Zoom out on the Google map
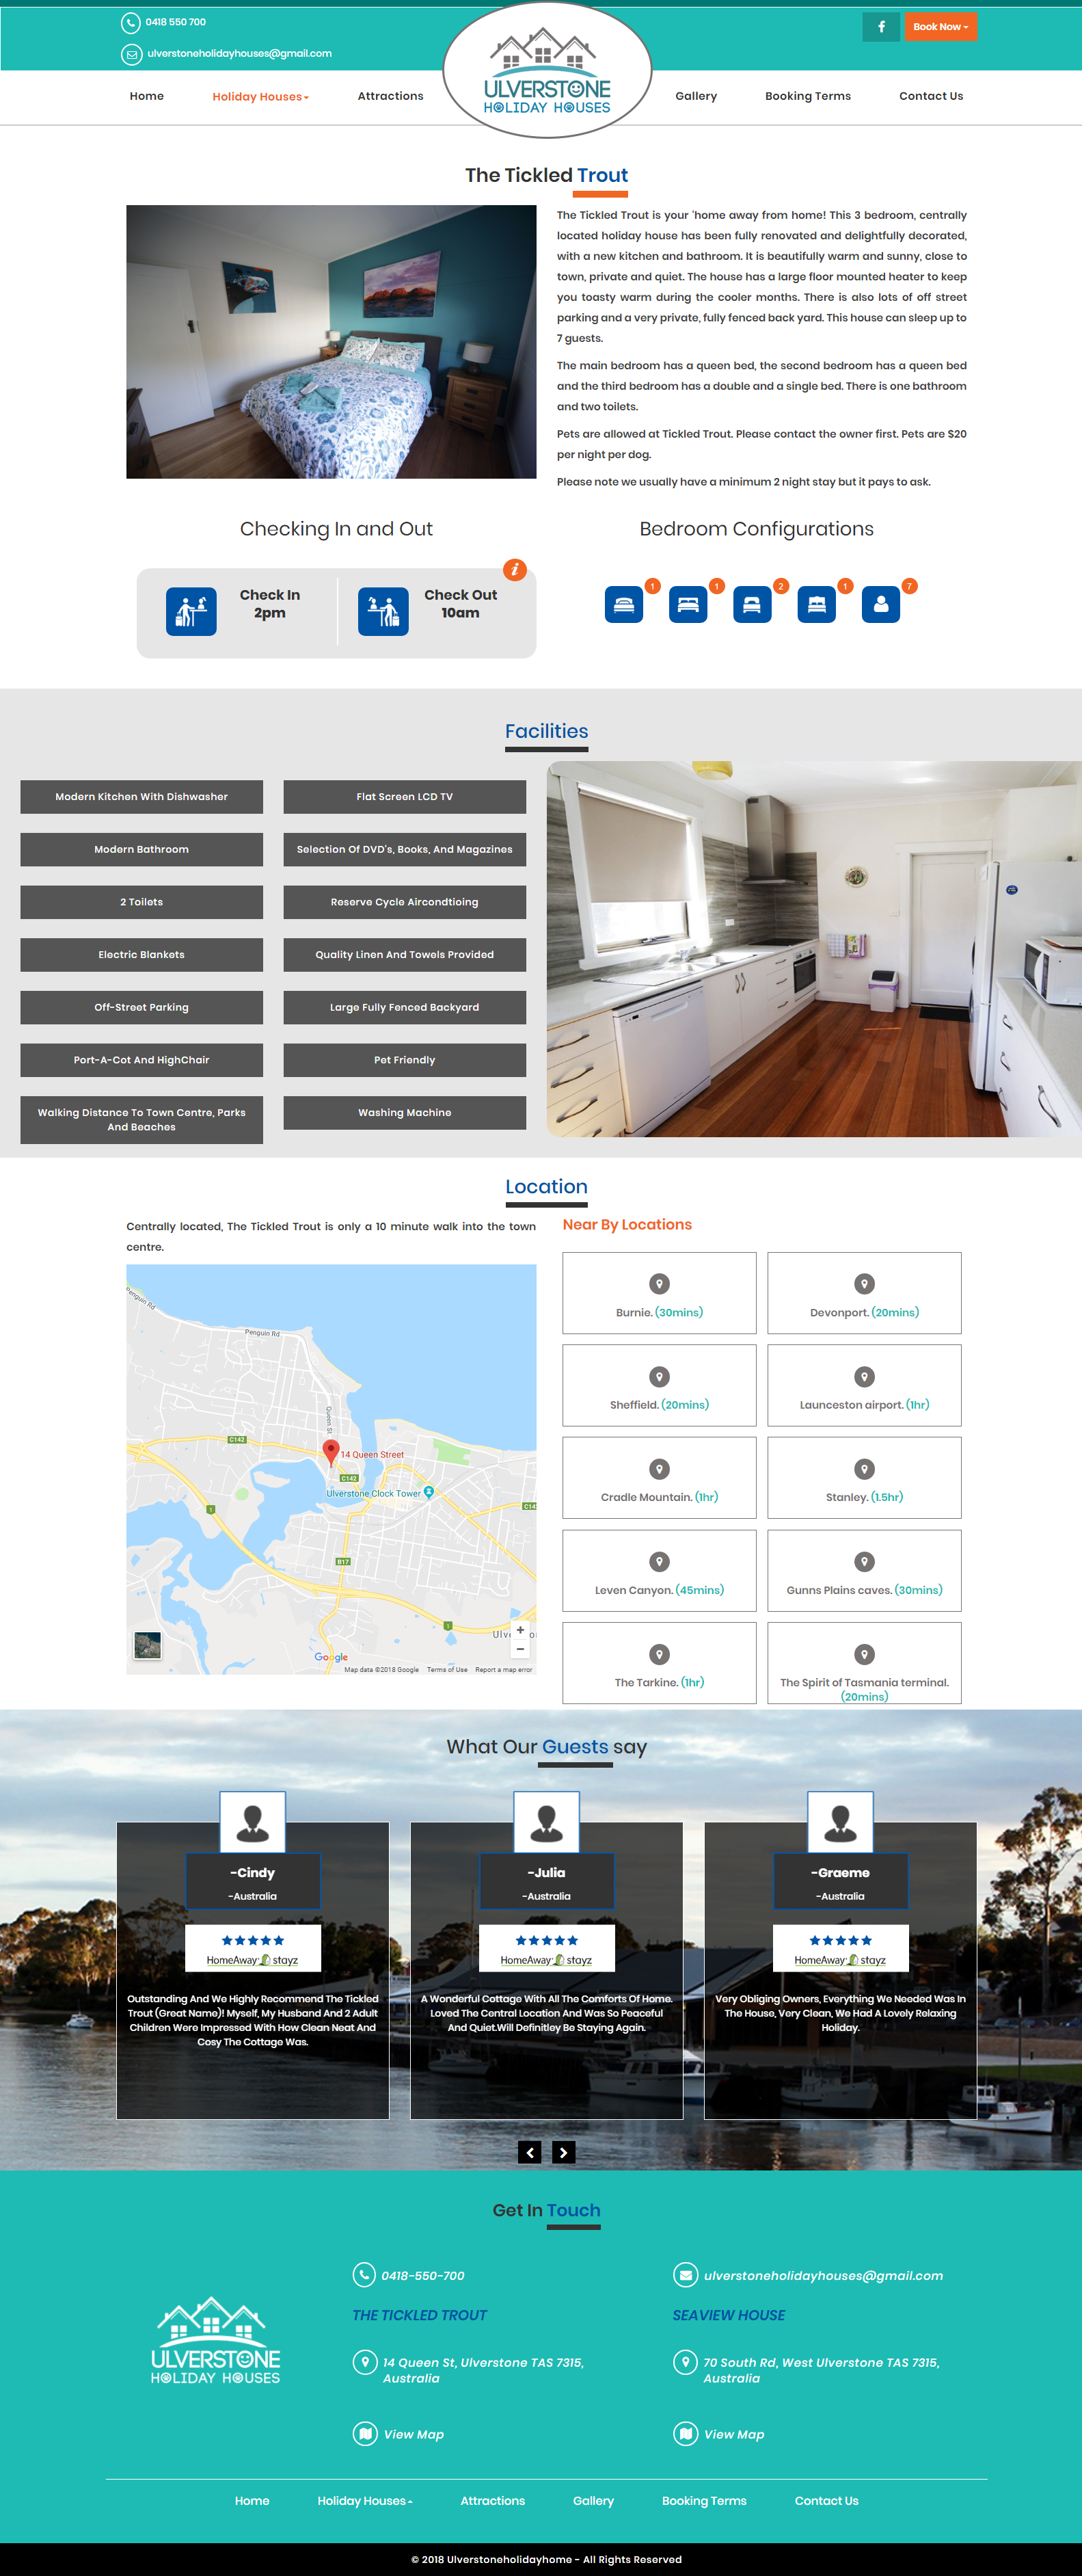The width and height of the screenshot is (1082, 2576). (519, 1649)
